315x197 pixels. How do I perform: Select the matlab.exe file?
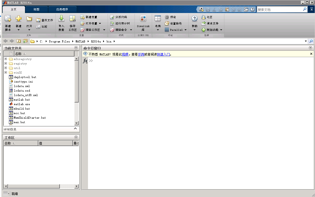(x=22, y=104)
